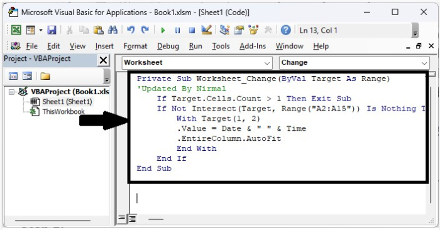The image size is (440, 230).
Task: Toggle Folders icon in Project pane
Action: coord(45,76)
